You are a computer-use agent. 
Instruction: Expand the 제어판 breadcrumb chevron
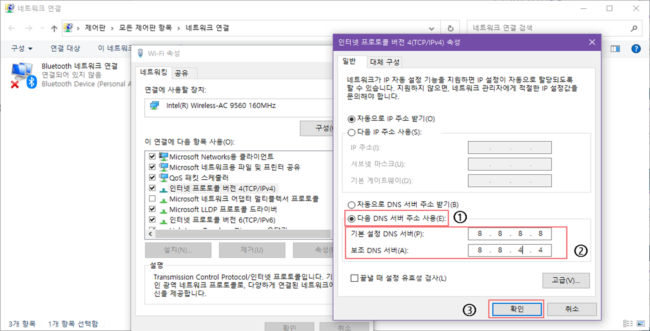click(x=112, y=28)
